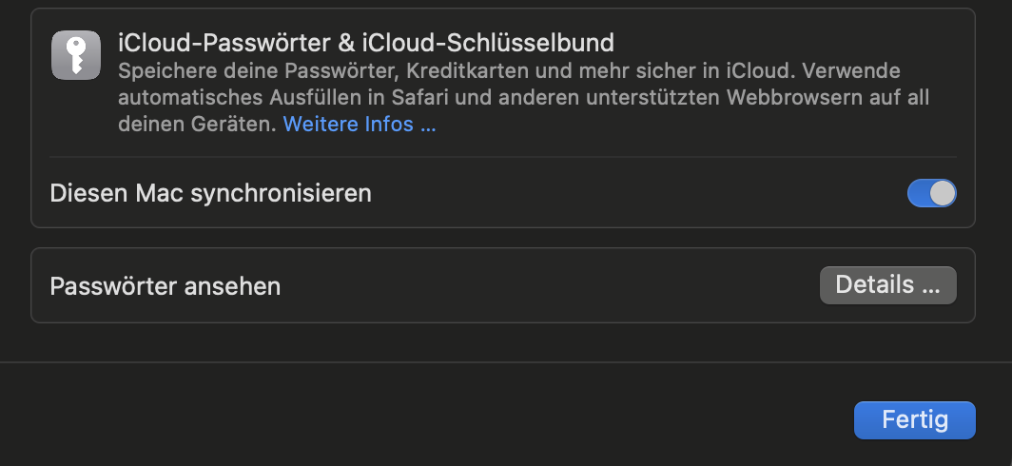1012x466 pixels.
Task: Click the Diesen Mac synchronisieren label text
Action: coord(210,193)
